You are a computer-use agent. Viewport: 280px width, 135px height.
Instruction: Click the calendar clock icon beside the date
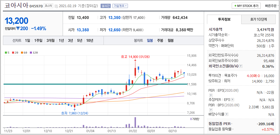click(x=56, y=6)
